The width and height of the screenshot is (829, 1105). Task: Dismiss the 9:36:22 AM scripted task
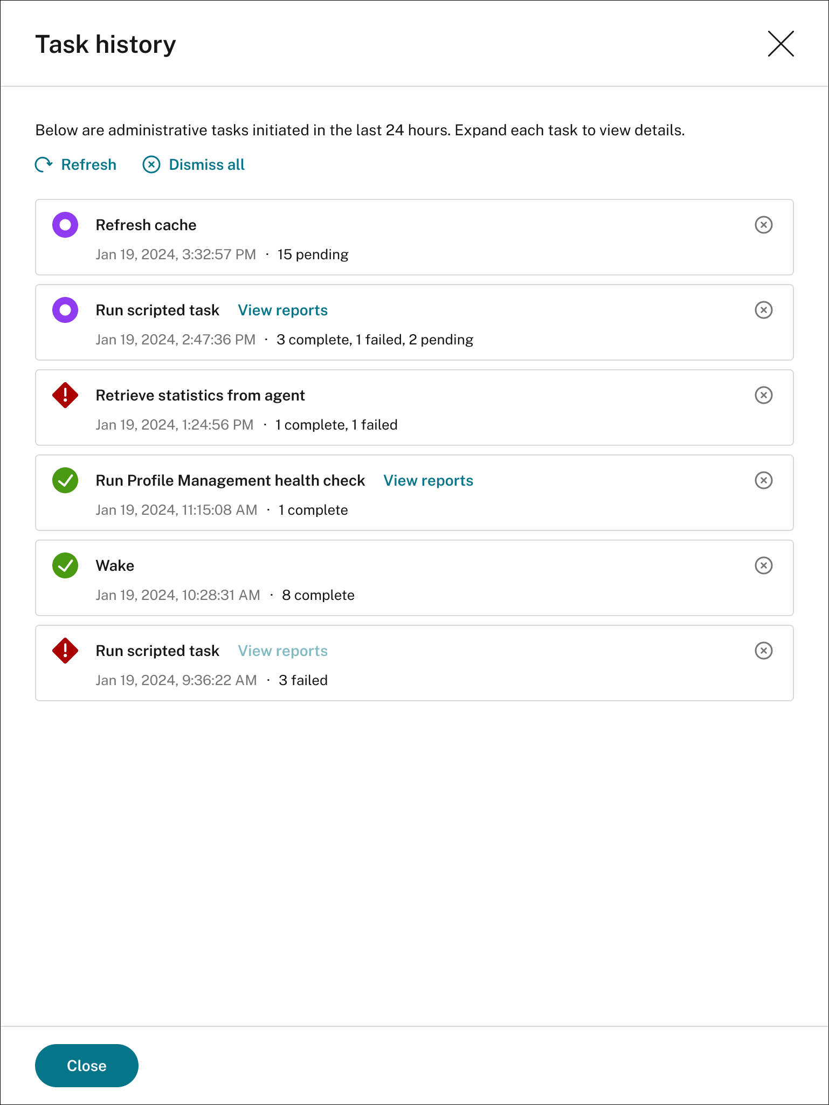coord(763,651)
